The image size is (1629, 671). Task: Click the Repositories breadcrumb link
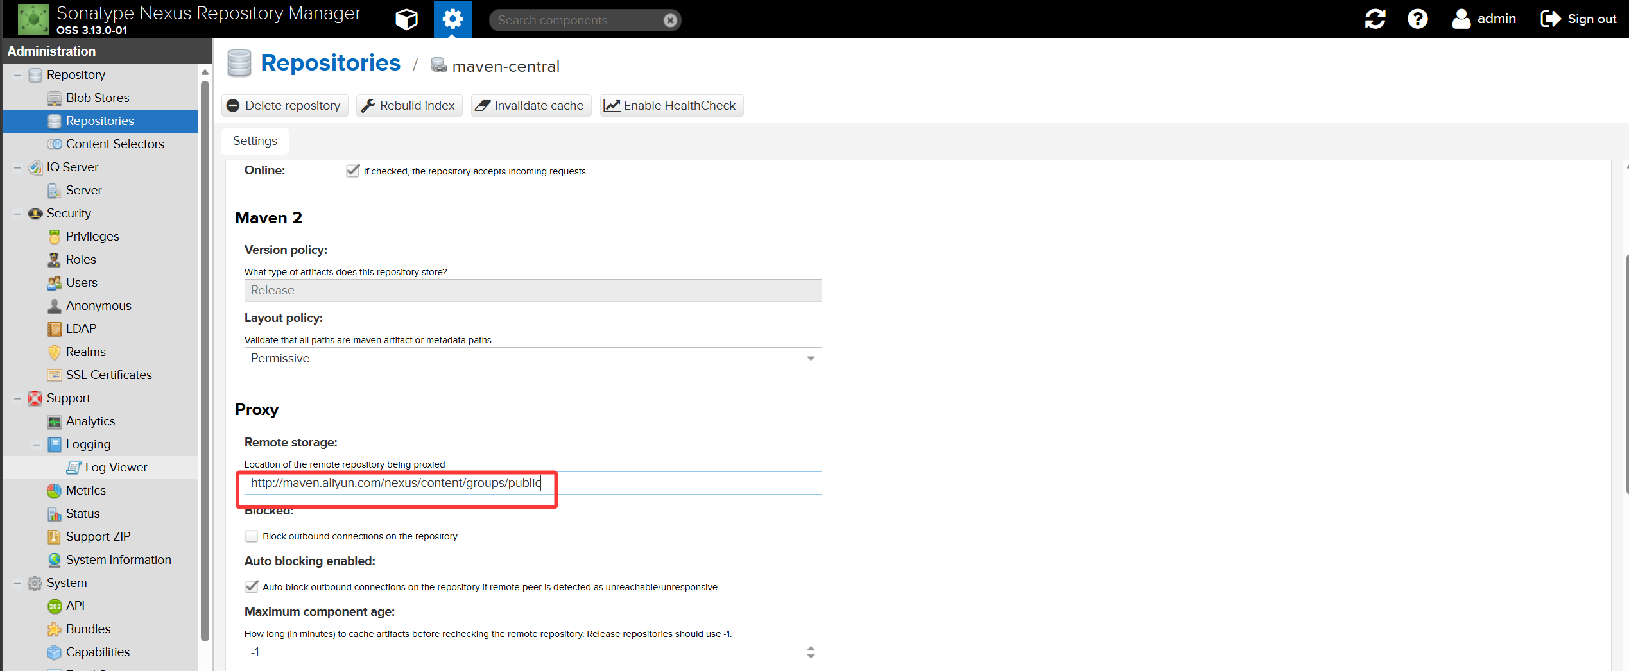331,63
